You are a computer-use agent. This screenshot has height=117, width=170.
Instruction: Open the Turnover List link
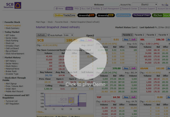(x=12, y=101)
